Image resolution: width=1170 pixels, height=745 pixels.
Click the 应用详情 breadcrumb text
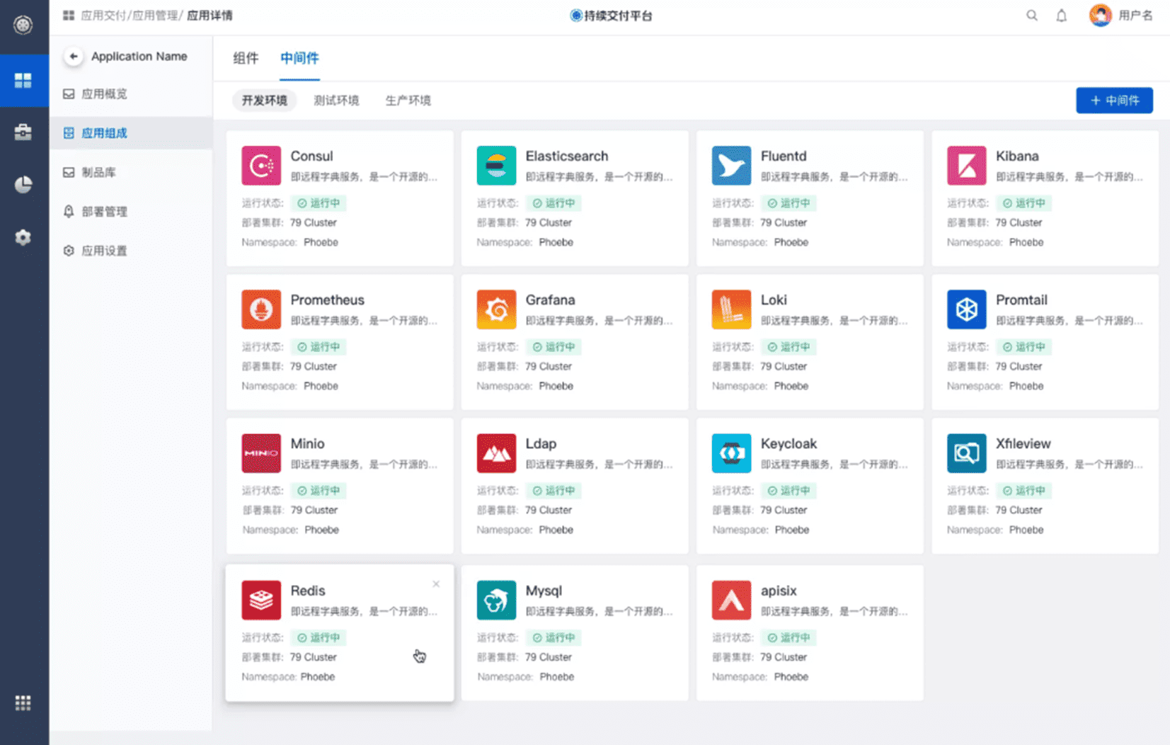(x=210, y=16)
